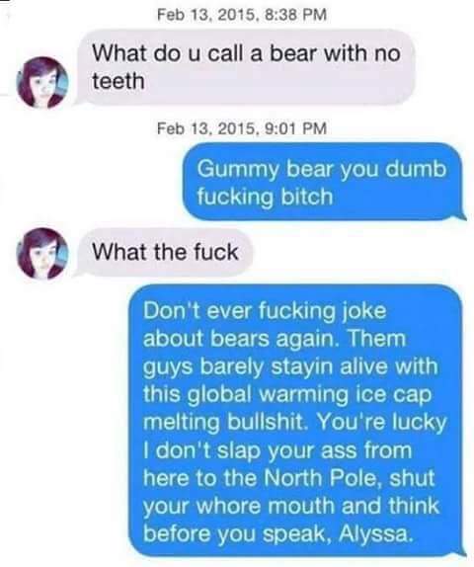Click the 'Feb 13, 2015, 8:38 PM' timestamp

pos(242,15)
